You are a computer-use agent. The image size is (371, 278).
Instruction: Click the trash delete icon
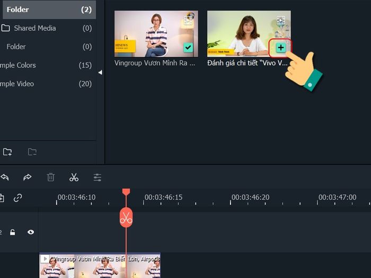[51, 177]
